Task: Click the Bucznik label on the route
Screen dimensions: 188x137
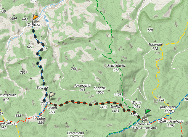Action: click(x=42, y=88)
